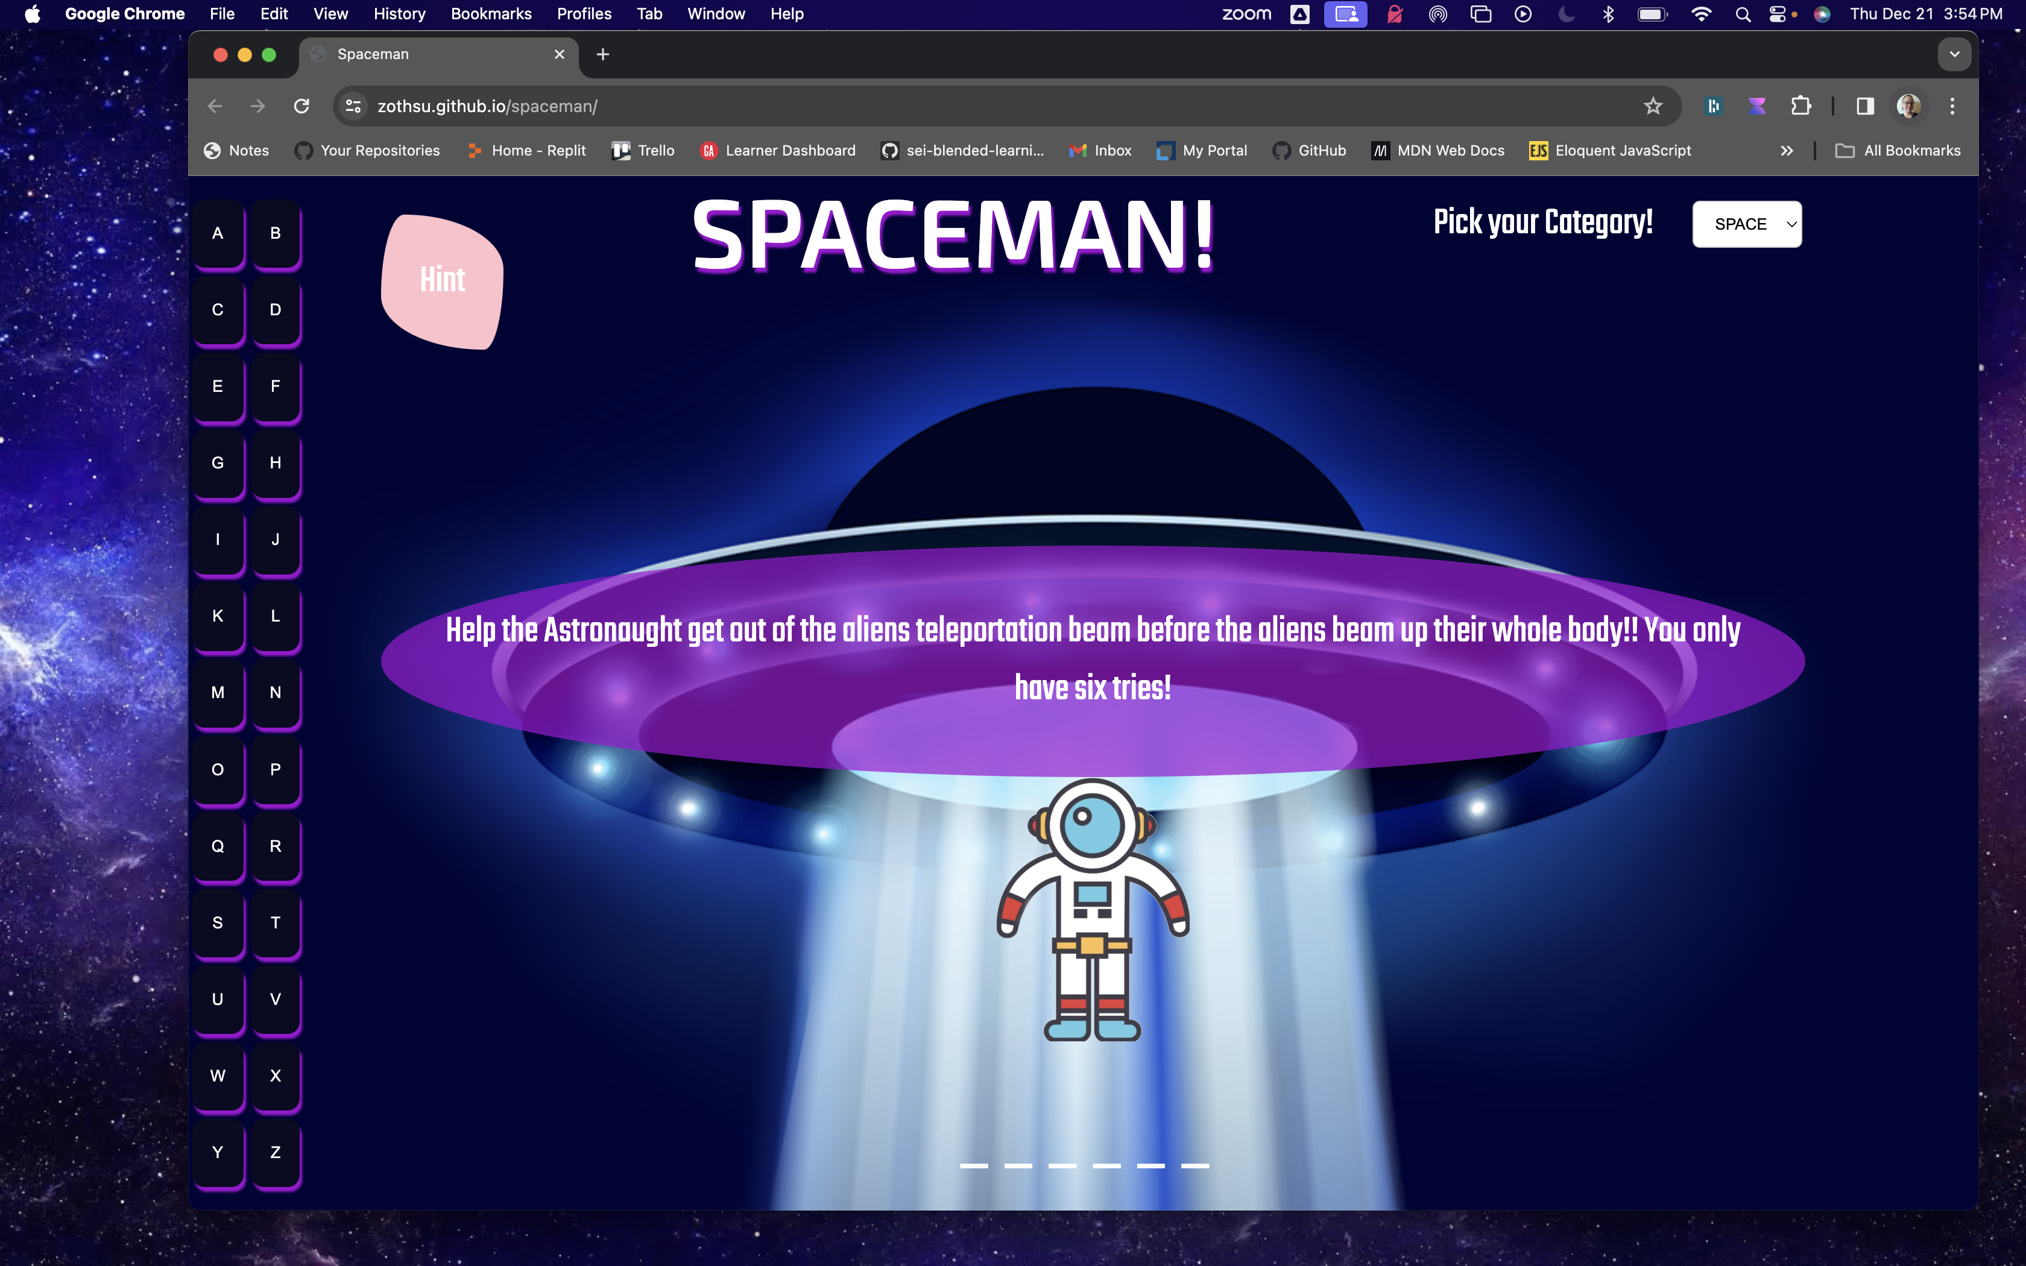Image resolution: width=2026 pixels, height=1266 pixels.
Task: Open Chrome three-dot menu
Action: (1952, 106)
